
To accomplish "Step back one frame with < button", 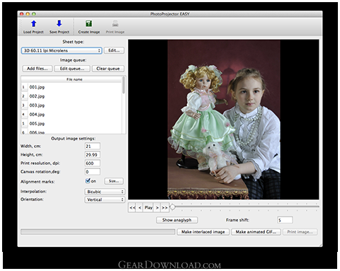I will 140,207.
